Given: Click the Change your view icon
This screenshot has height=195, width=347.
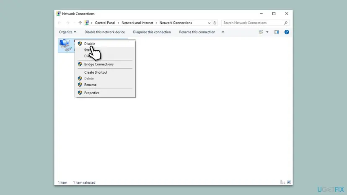Looking at the screenshot, I should pyautogui.click(x=261, y=32).
